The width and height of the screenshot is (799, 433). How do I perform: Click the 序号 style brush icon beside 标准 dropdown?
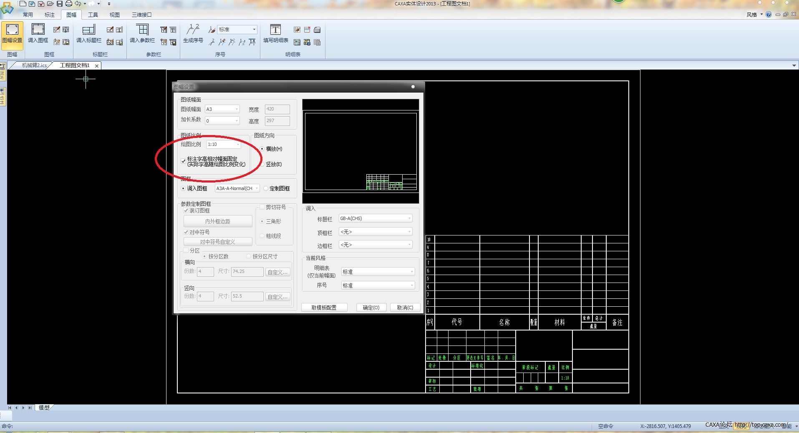click(x=212, y=30)
